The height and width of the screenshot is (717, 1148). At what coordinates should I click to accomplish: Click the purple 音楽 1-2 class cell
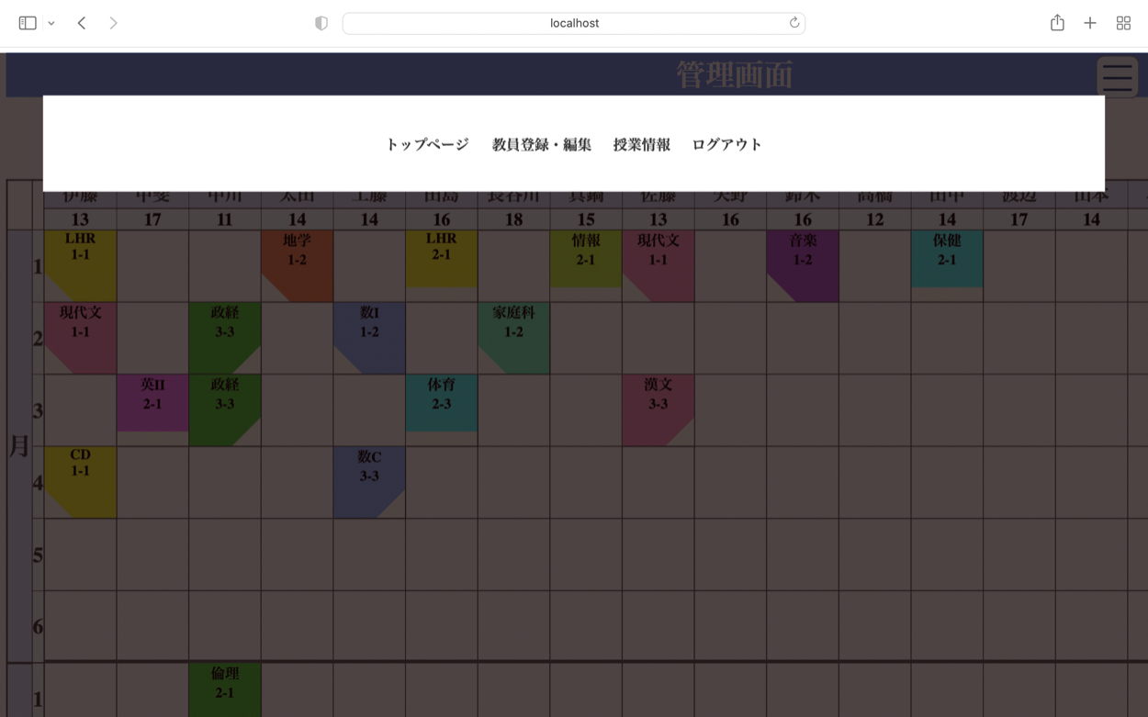(x=803, y=262)
